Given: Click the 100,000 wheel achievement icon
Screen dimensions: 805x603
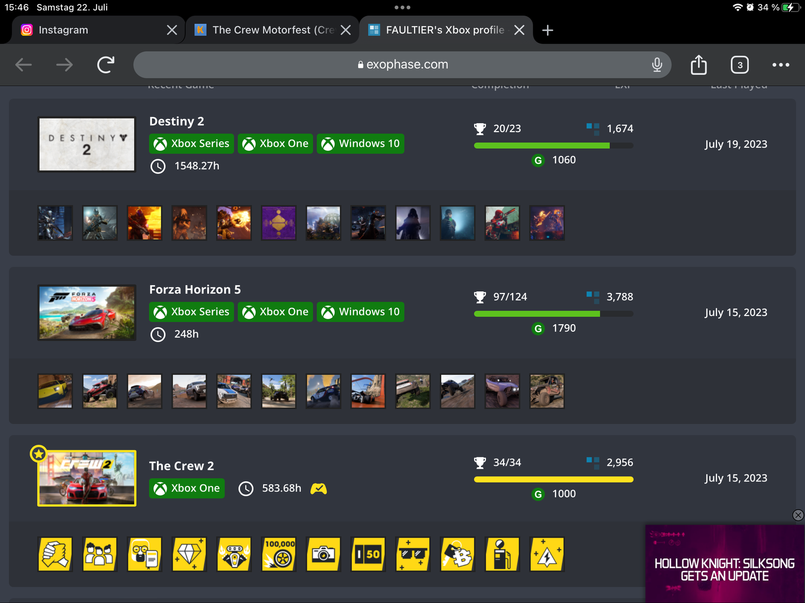Looking at the screenshot, I should click(279, 554).
